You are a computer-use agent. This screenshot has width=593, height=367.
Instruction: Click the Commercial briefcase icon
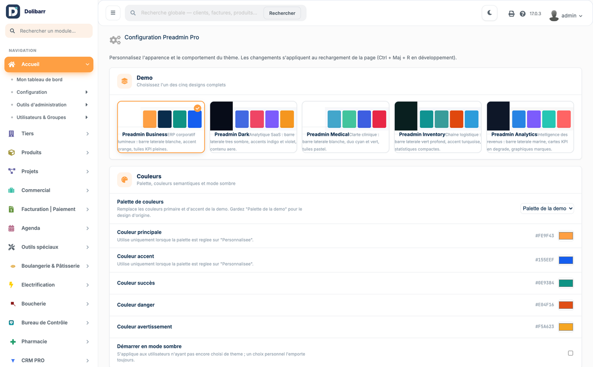[11, 190]
